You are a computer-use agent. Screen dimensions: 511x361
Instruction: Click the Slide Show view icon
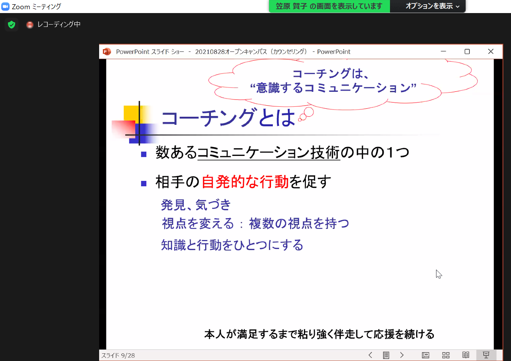pos(486,355)
